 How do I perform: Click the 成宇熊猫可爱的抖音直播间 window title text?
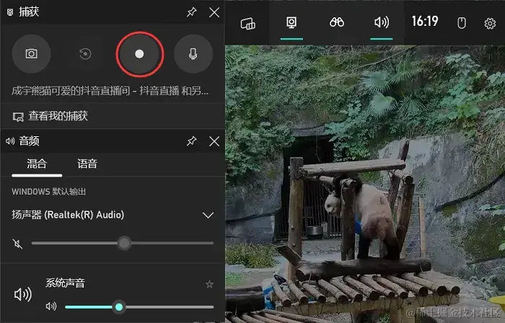110,91
